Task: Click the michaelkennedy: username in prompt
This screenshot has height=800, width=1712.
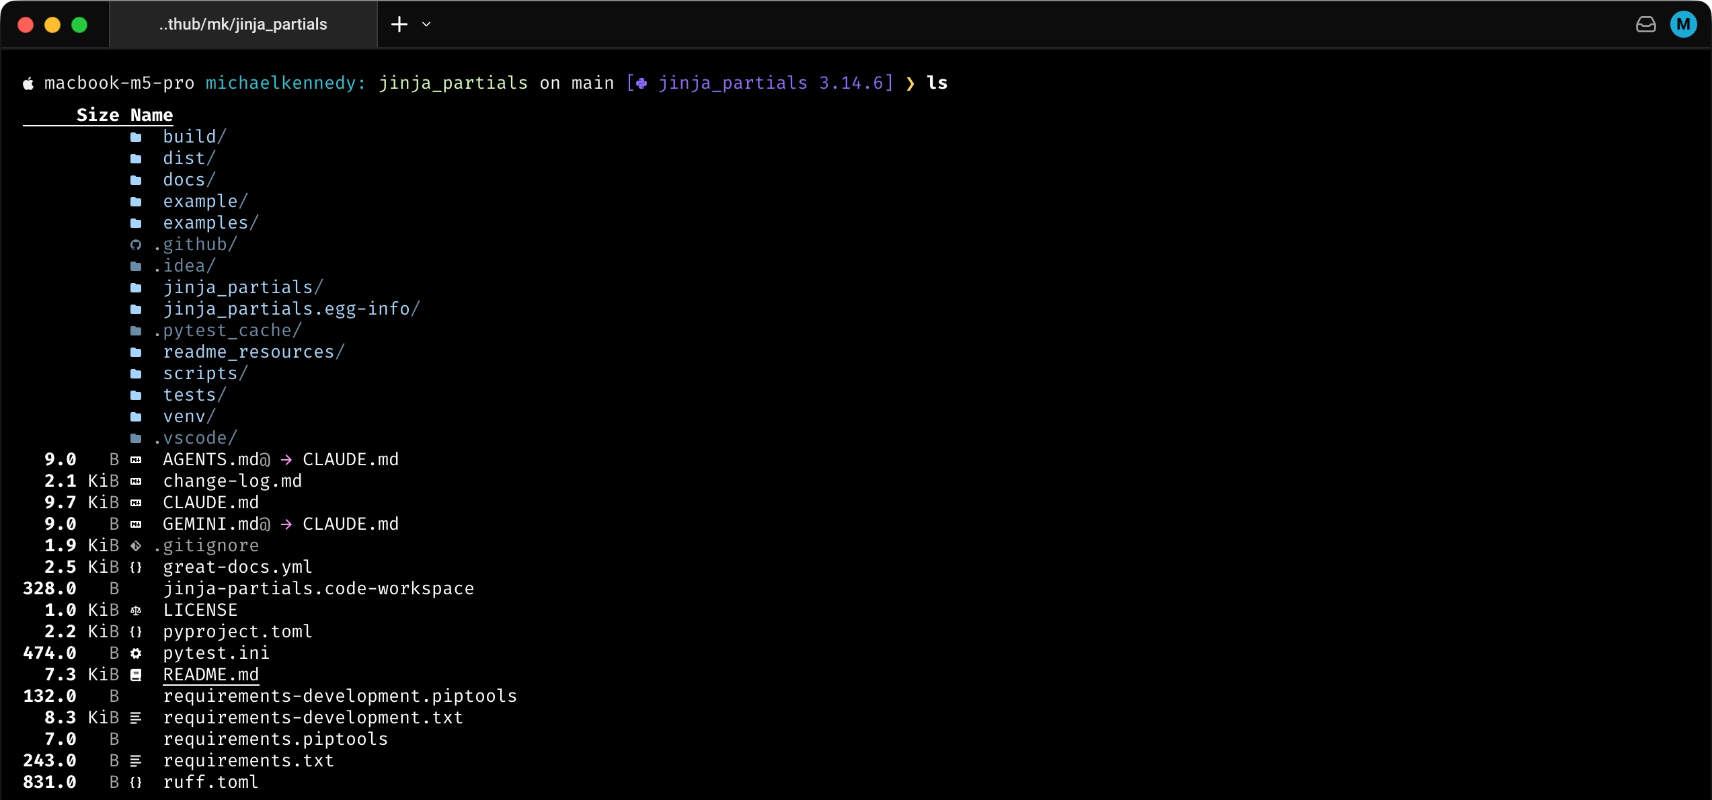Action: (286, 83)
